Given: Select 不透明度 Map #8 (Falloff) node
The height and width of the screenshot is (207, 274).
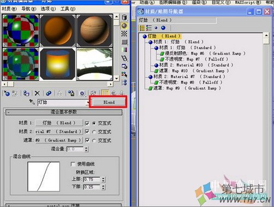Looking at the screenshot, I should [x=190, y=82].
